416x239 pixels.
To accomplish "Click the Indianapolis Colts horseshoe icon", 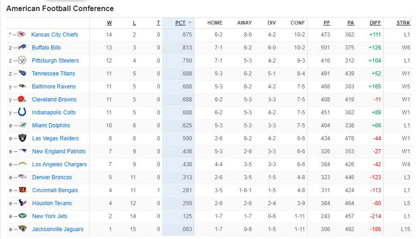I will pyautogui.click(x=22, y=113).
